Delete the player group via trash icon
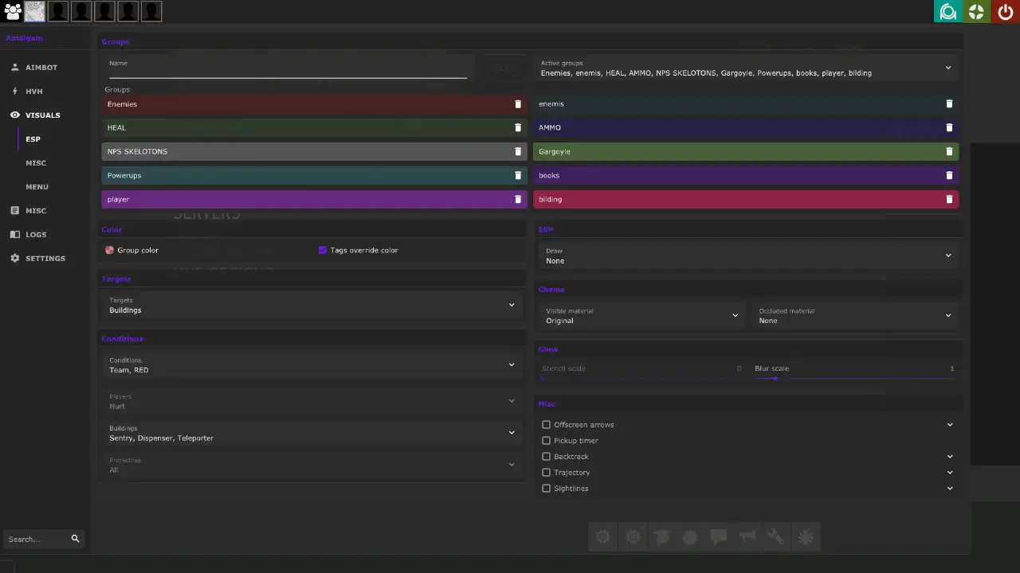Image resolution: width=1020 pixels, height=573 pixels. (518, 199)
